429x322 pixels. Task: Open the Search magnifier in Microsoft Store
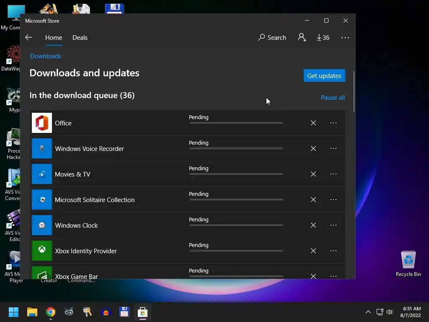pyautogui.click(x=272, y=37)
